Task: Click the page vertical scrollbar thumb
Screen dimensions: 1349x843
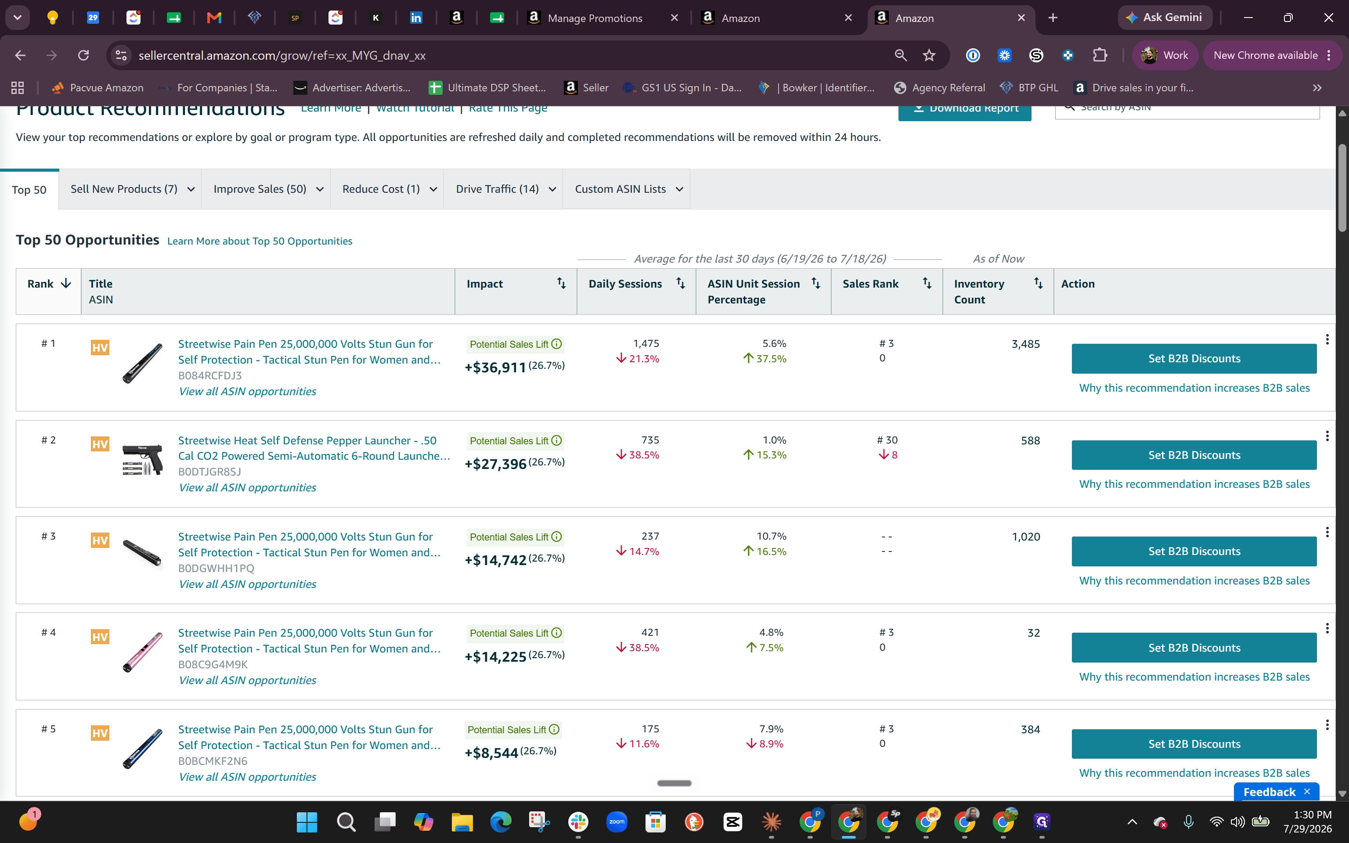Action: tap(1342, 187)
